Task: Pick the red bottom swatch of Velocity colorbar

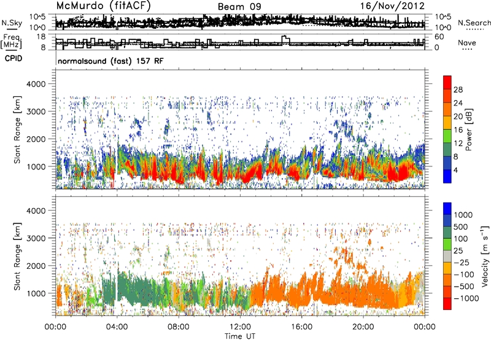Action: [x=447, y=304]
